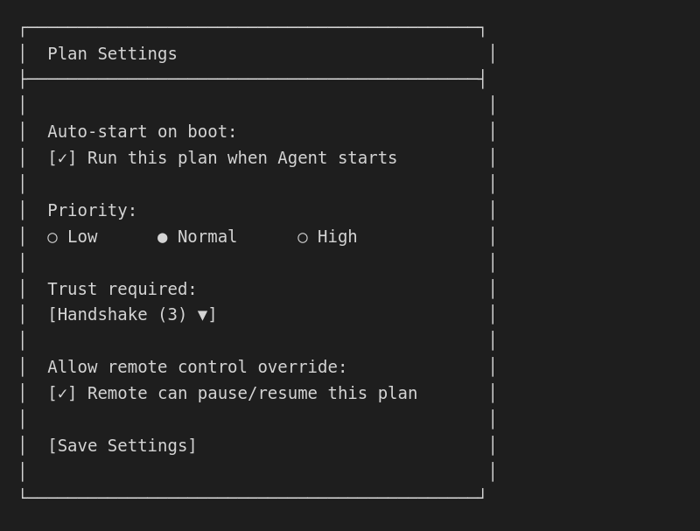Click the Save Settings label text
The image size is (700, 531).
coord(122,445)
